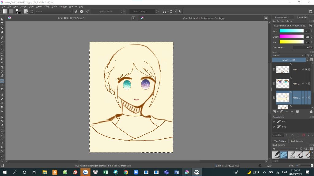Adjust the Green channel slider
The image size is (314, 176).
pos(291,36)
